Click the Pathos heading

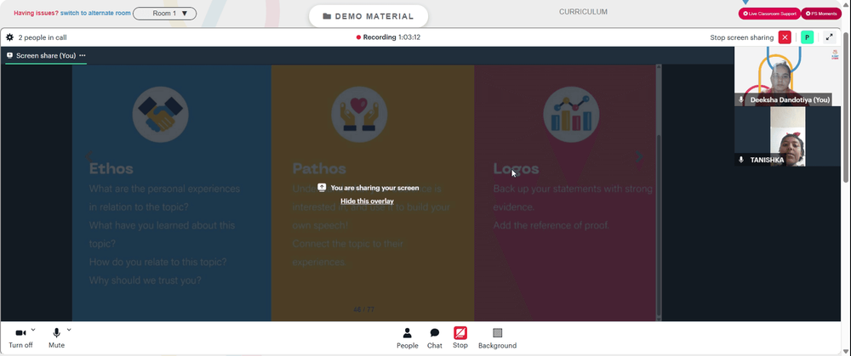tap(319, 168)
